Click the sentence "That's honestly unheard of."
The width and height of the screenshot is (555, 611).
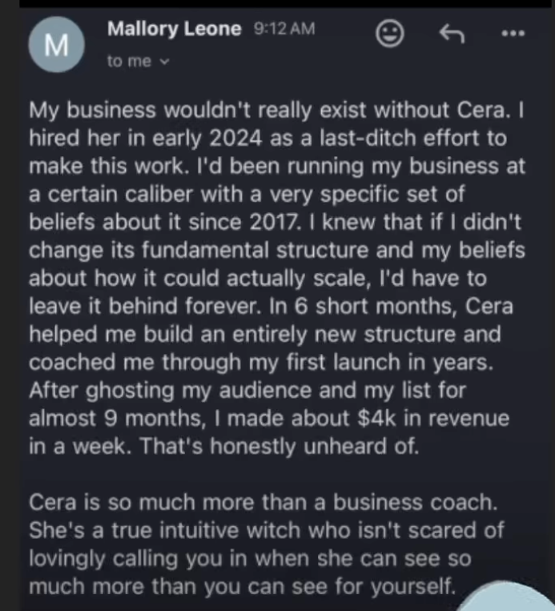pyautogui.click(x=279, y=448)
